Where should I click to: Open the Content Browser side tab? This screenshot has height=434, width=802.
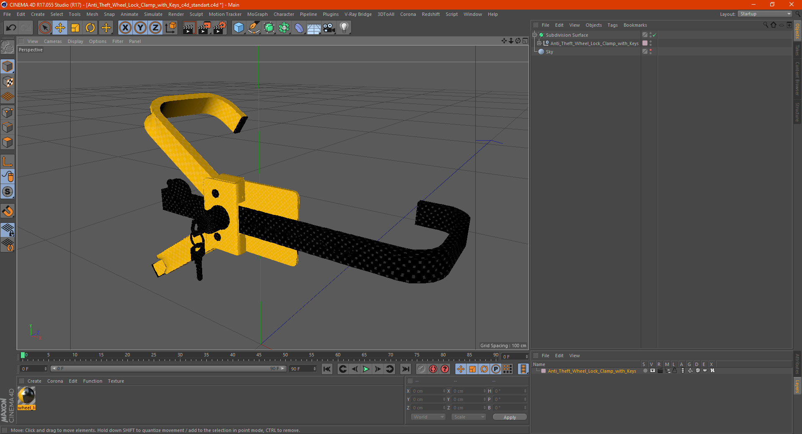(x=797, y=78)
